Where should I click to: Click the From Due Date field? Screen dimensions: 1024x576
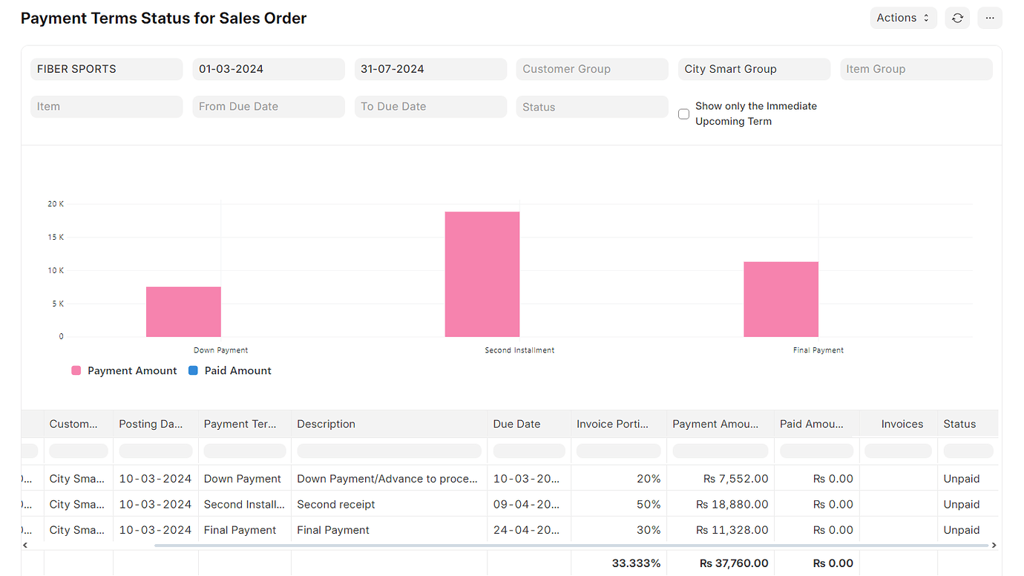tap(269, 106)
